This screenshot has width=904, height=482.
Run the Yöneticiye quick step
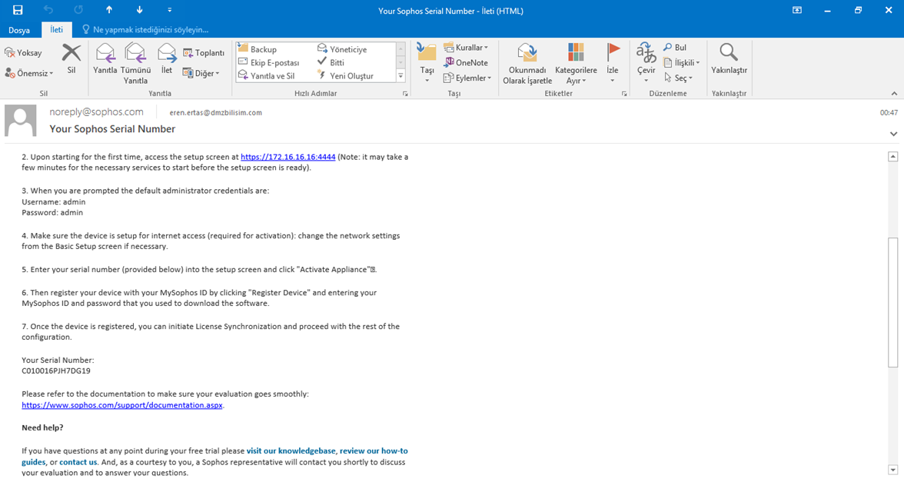coord(342,49)
